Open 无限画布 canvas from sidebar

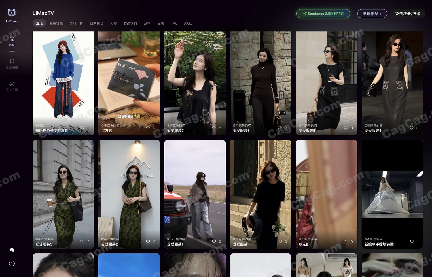point(12,64)
